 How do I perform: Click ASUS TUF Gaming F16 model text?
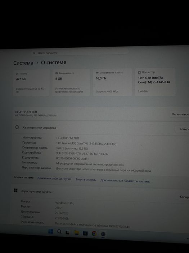(x=36, y=115)
